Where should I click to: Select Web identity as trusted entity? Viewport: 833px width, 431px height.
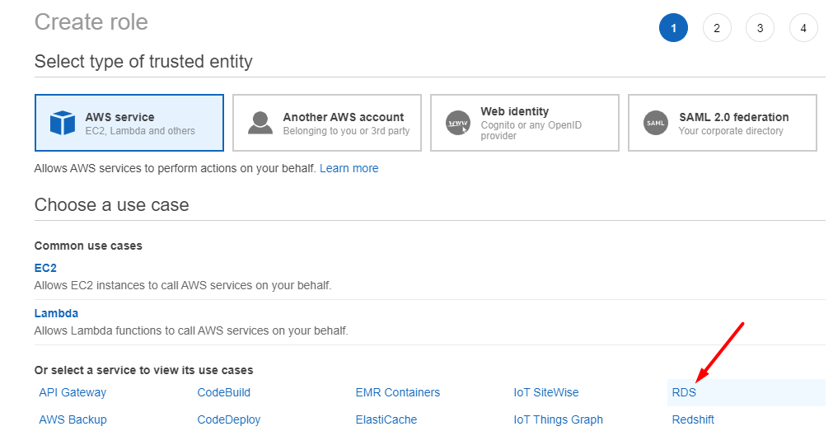[x=524, y=123]
